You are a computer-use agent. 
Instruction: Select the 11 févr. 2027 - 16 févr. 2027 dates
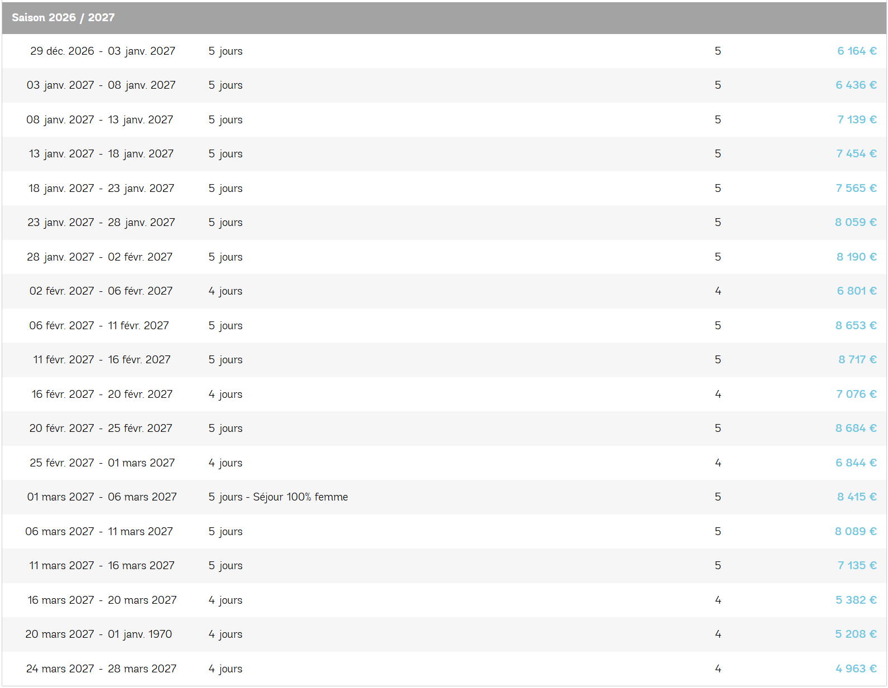pos(102,360)
